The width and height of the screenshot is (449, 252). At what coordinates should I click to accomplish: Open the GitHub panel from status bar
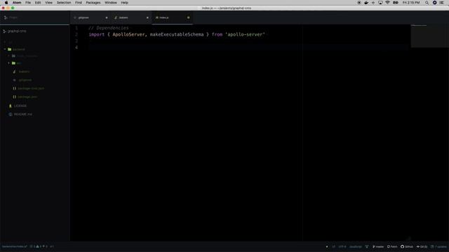pyautogui.click(x=407, y=246)
